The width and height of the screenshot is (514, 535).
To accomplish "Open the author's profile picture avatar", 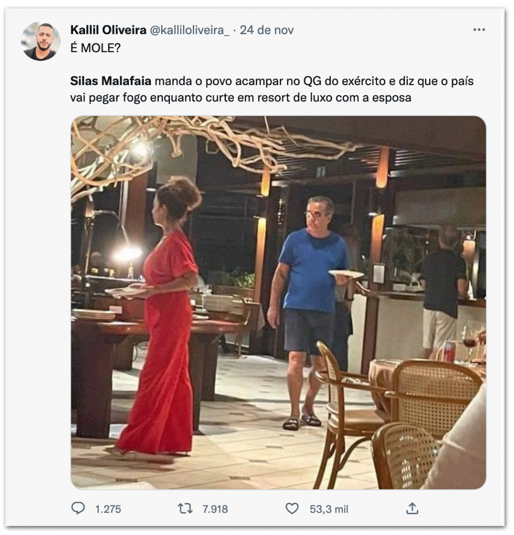I will tap(41, 42).
